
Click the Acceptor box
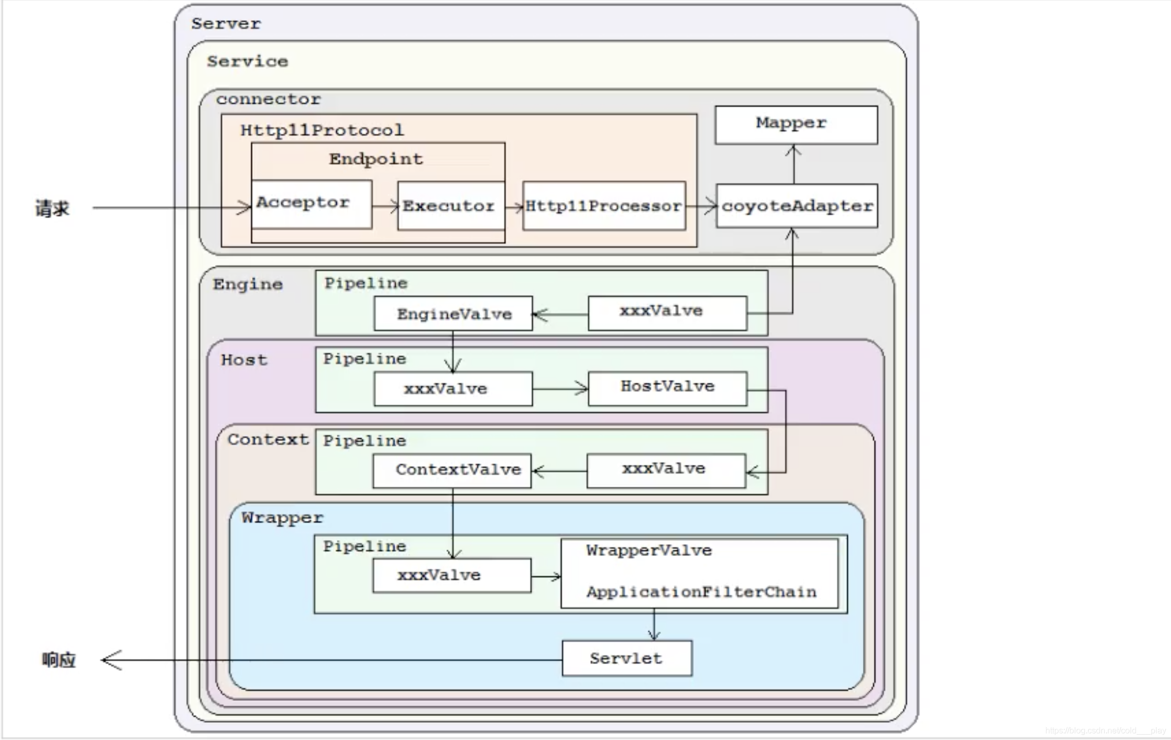pos(312,204)
